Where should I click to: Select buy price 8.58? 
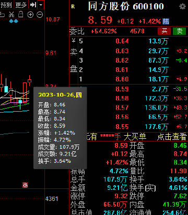click(122, 99)
